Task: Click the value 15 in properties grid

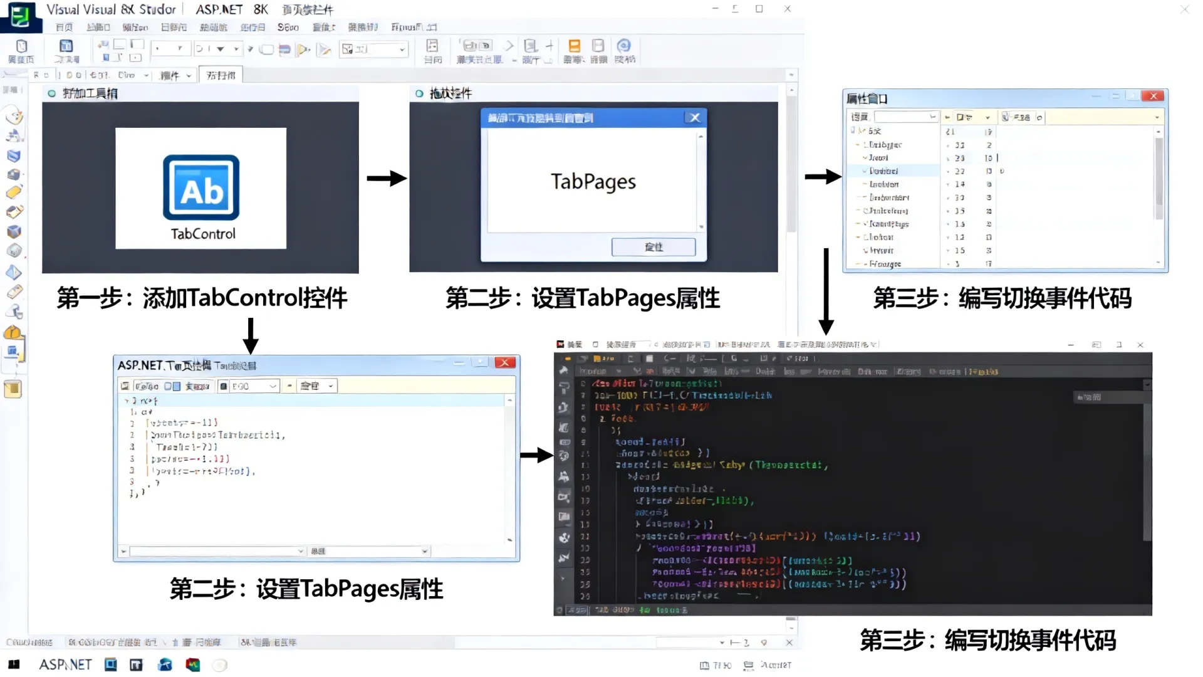Action: pyautogui.click(x=960, y=250)
